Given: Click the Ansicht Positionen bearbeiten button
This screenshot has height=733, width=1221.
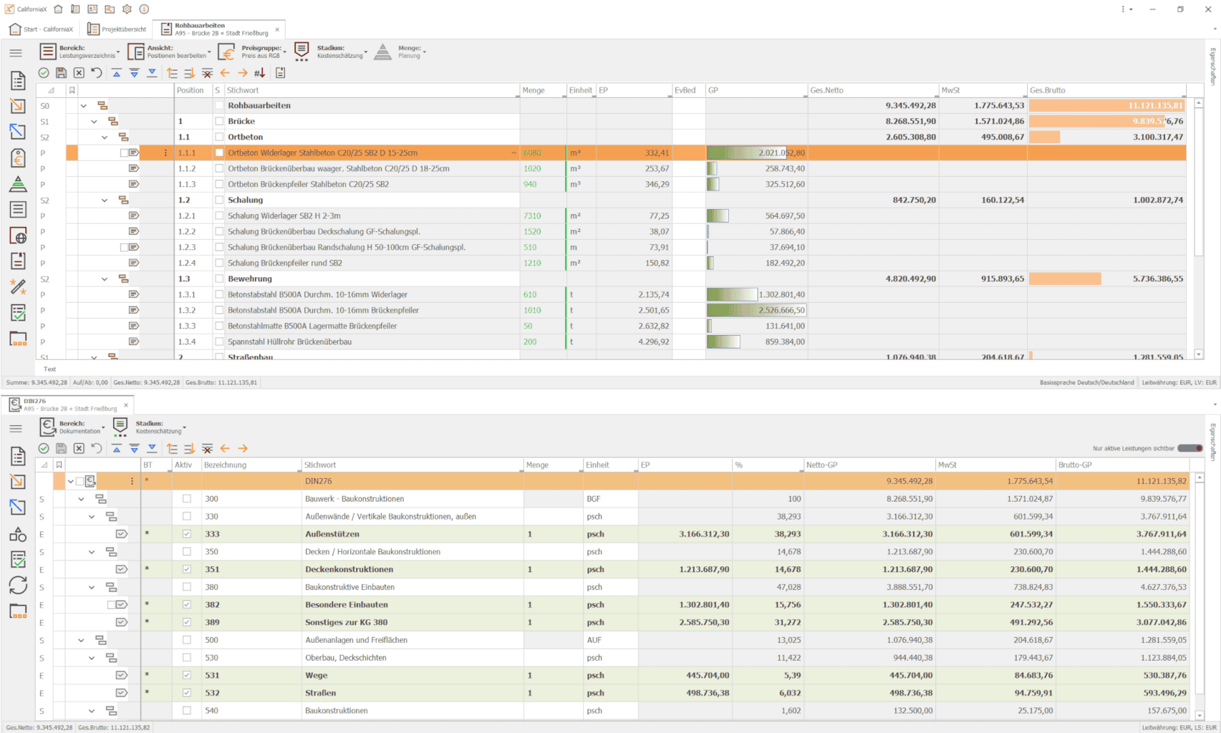Looking at the screenshot, I should pyautogui.click(x=169, y=52).
